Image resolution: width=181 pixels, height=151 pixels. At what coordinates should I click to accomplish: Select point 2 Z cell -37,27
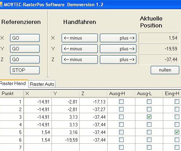pyautogui.click(x=93, y=109)
